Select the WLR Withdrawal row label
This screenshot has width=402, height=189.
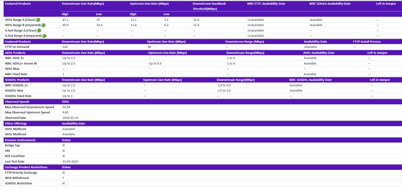coord(17,178)
